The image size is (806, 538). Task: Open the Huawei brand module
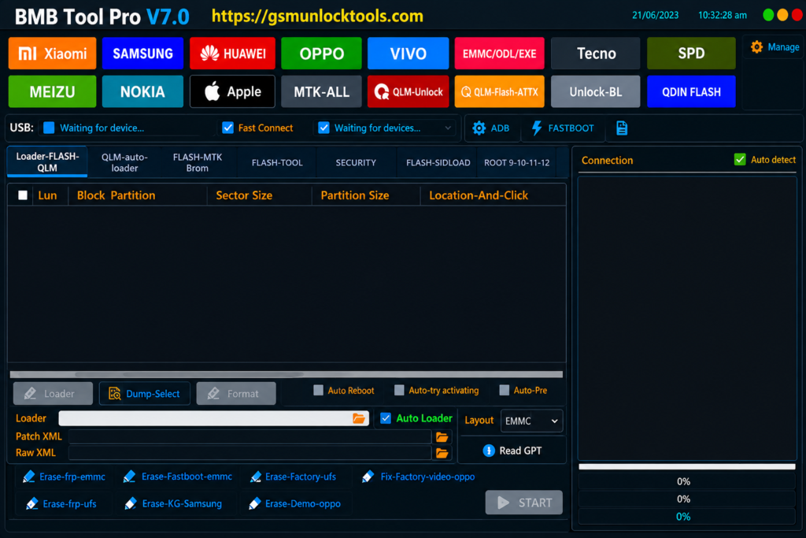pyautogui.click(x=232, y=54)
